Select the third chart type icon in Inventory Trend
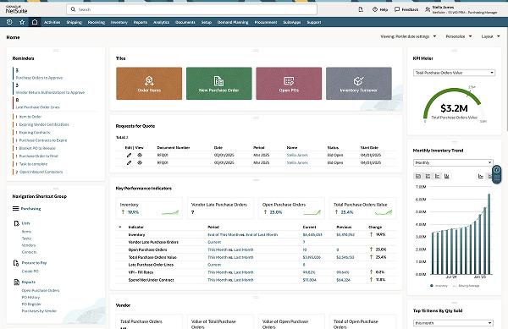 click(438, 176)
